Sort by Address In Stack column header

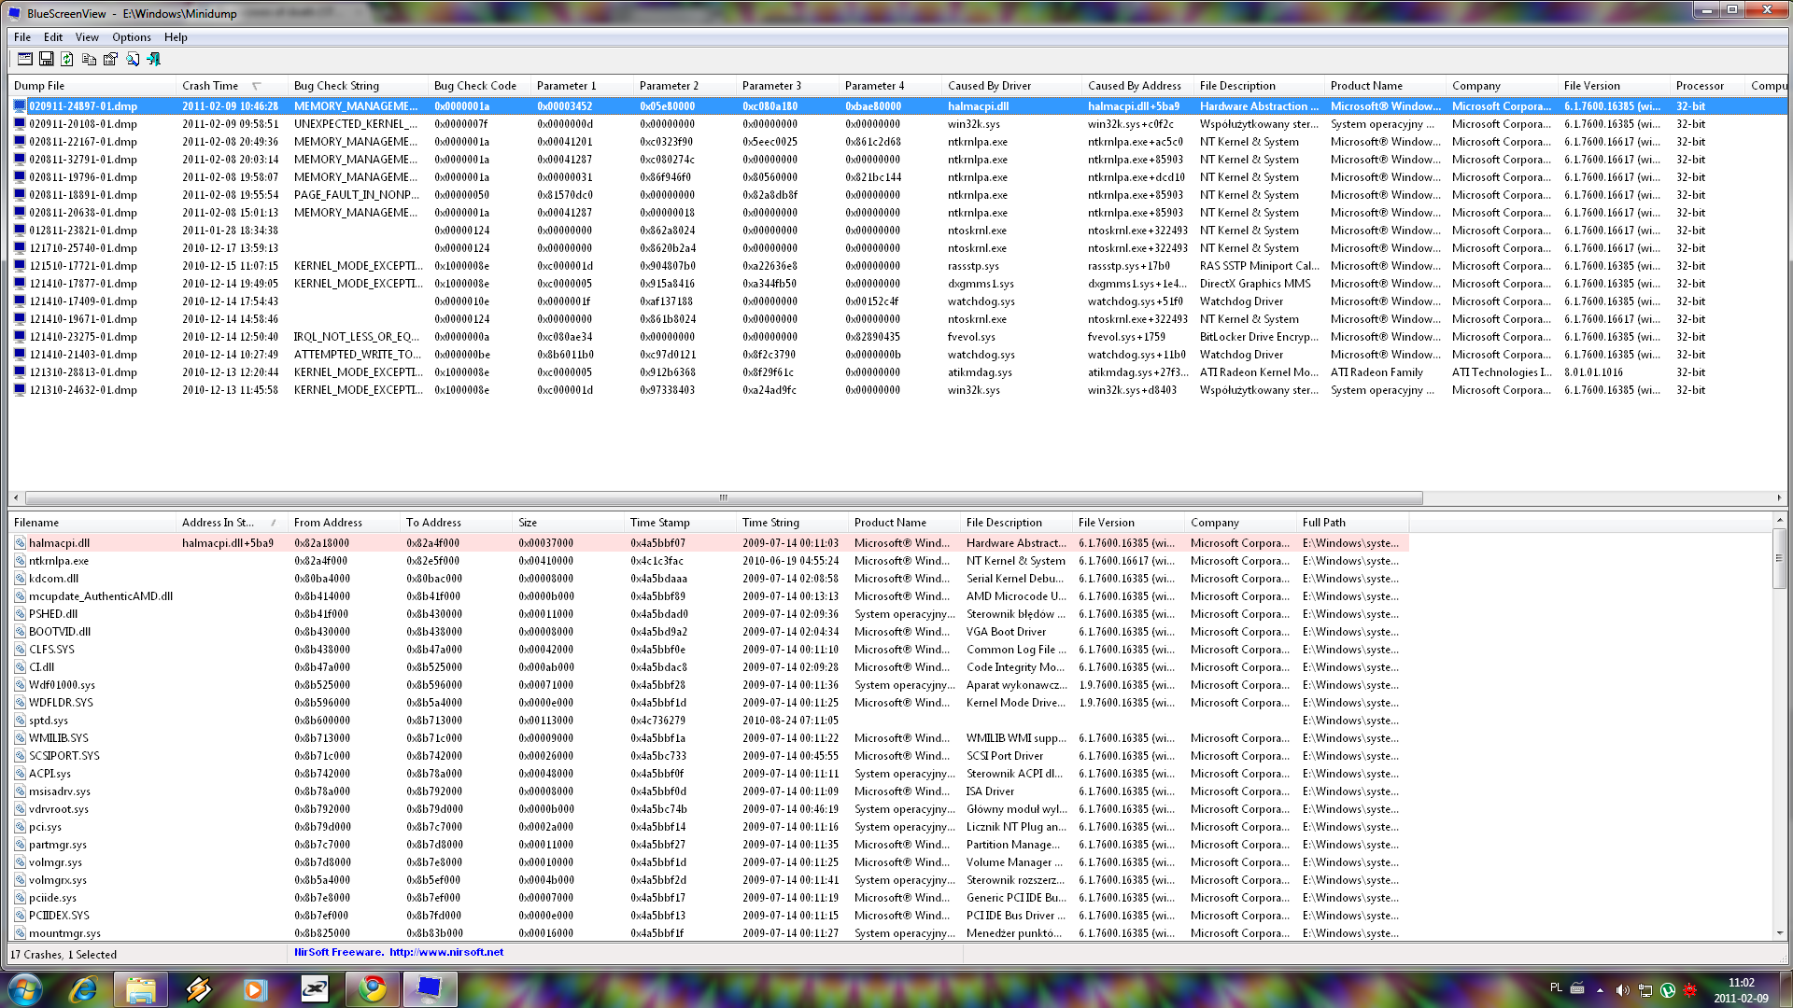pos(219,523)
